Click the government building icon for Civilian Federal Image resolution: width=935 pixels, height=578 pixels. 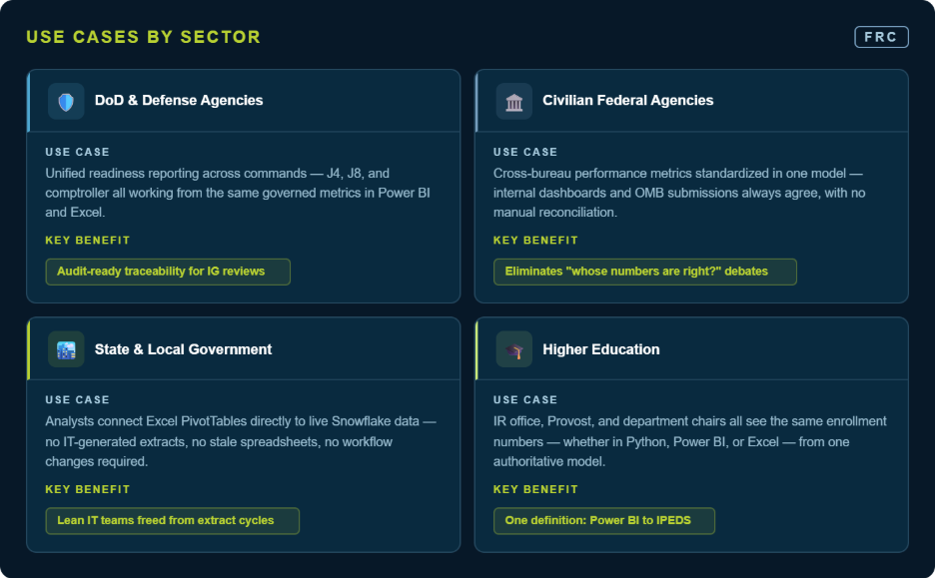513,101
